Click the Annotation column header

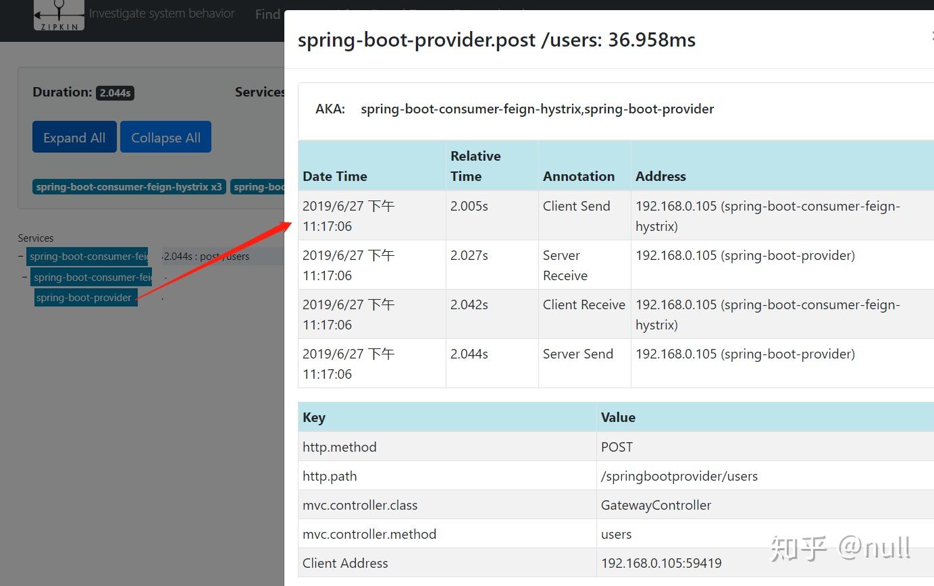click(x=579, y=176)
